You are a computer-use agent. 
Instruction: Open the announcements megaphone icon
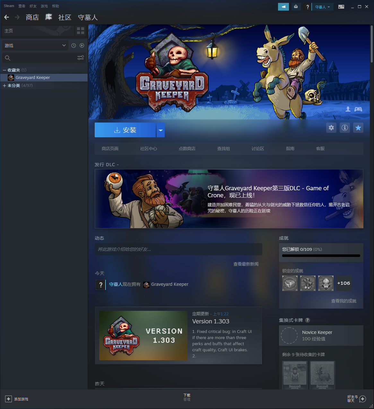[283, 7]
